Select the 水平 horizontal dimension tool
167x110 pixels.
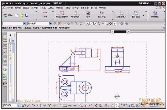click(x=45, y=14)
